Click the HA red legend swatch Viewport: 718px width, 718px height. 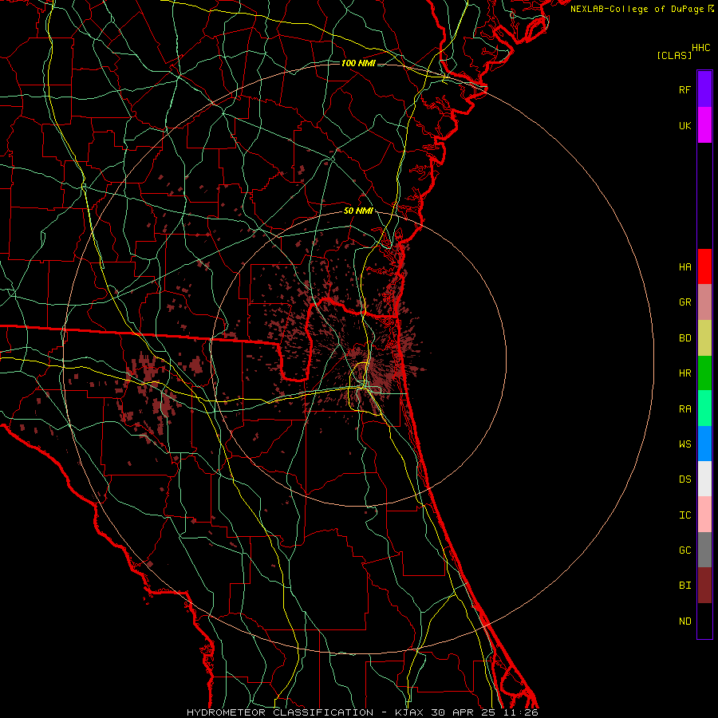[x=704, y=266]
